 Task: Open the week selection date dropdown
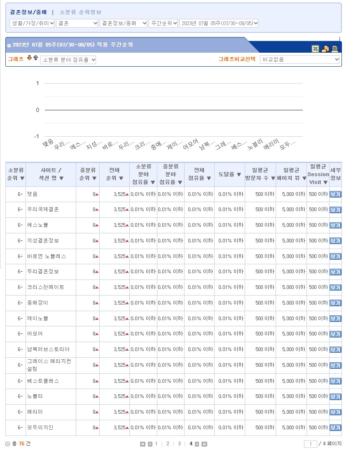[x=219, y=23]
